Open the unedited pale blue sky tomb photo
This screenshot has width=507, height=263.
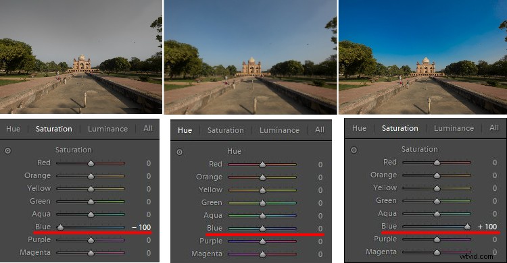pos(250,57)
